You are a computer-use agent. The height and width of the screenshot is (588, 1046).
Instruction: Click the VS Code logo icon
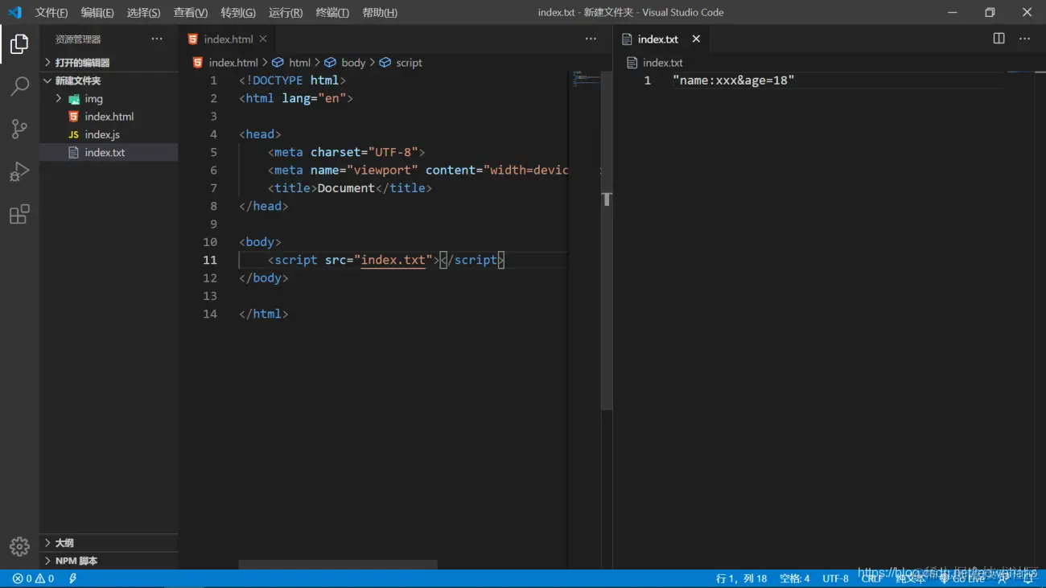(x=14, y=12)
